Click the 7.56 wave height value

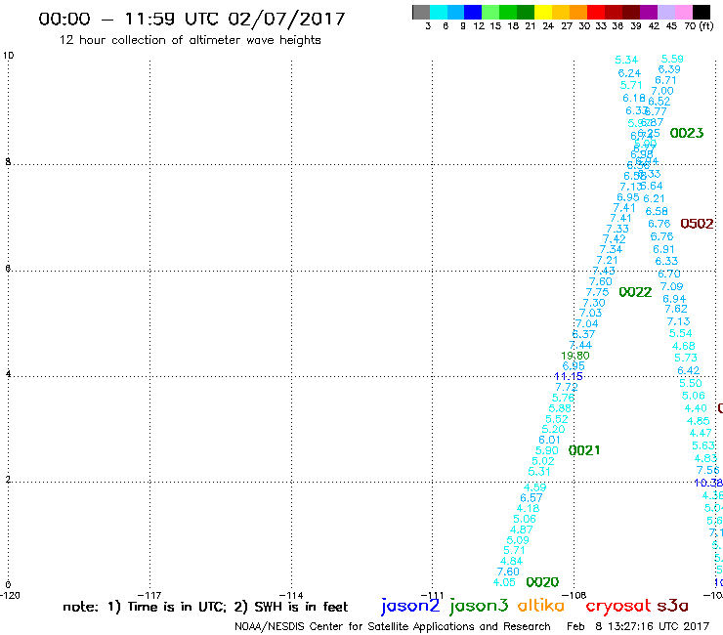(x=707, y=470)
